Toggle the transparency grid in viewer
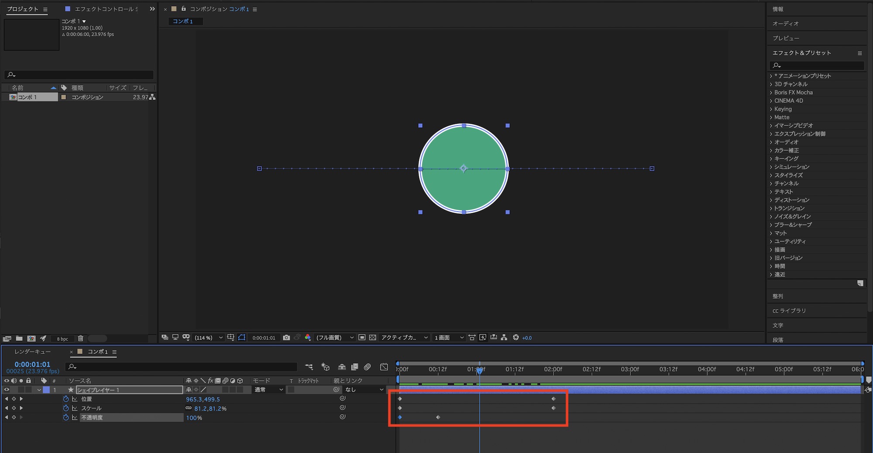Image resolution: width=873 pixels, height=453 pixels. [x=372, y=337]
